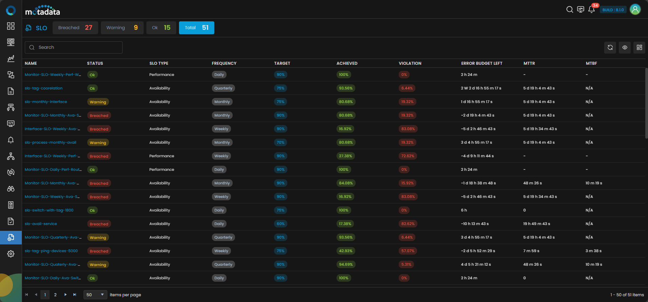
Task: Go to next page arrow
Action: [x=66, y=295]
